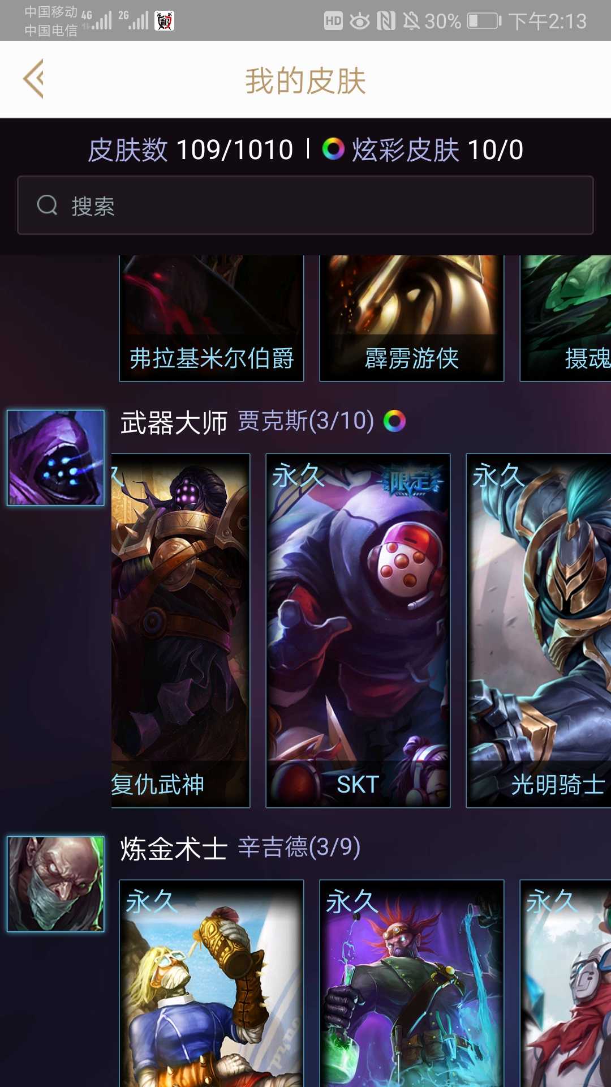This screenshot has width=611, height=1087.
Task: Open the mad scientist Singed skin card
Action: 412,983
